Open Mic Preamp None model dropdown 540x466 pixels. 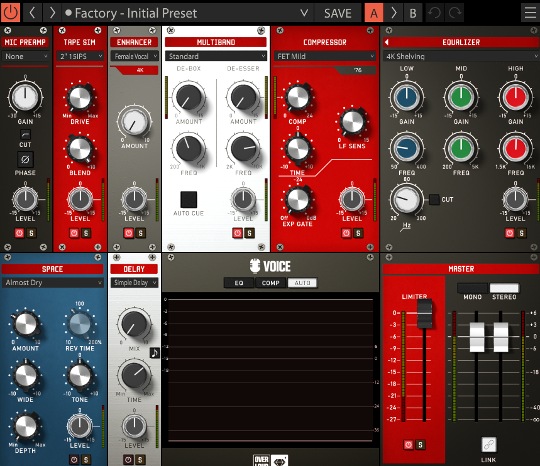25,56
